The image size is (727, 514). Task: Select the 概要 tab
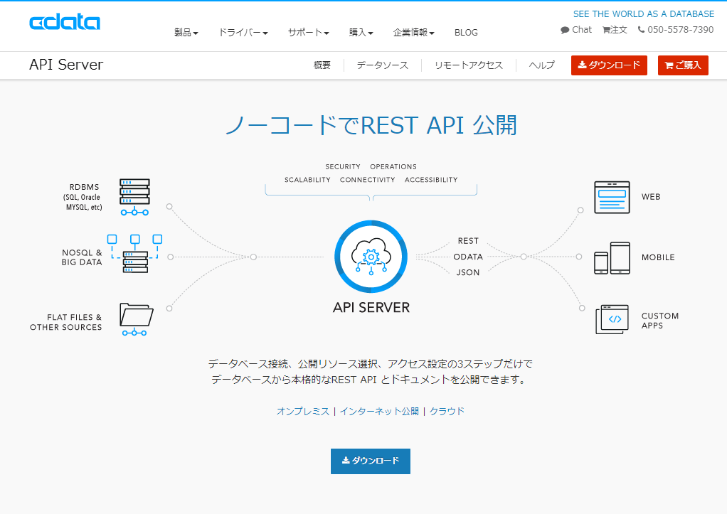(322, 65)
